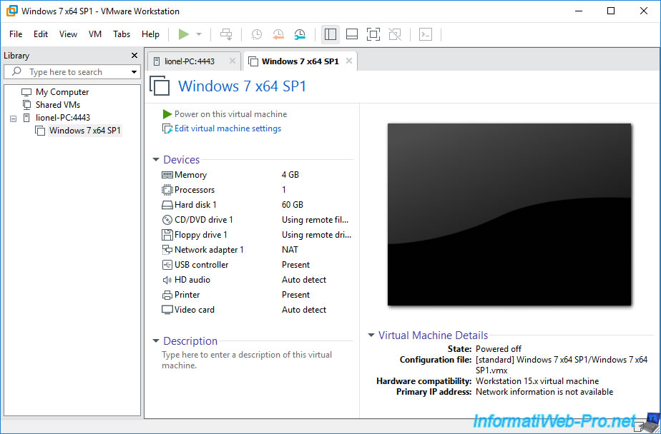This screenshot has height=434, width=661.
Task: Click the Memory device icon
Action: tap(167, 175)
